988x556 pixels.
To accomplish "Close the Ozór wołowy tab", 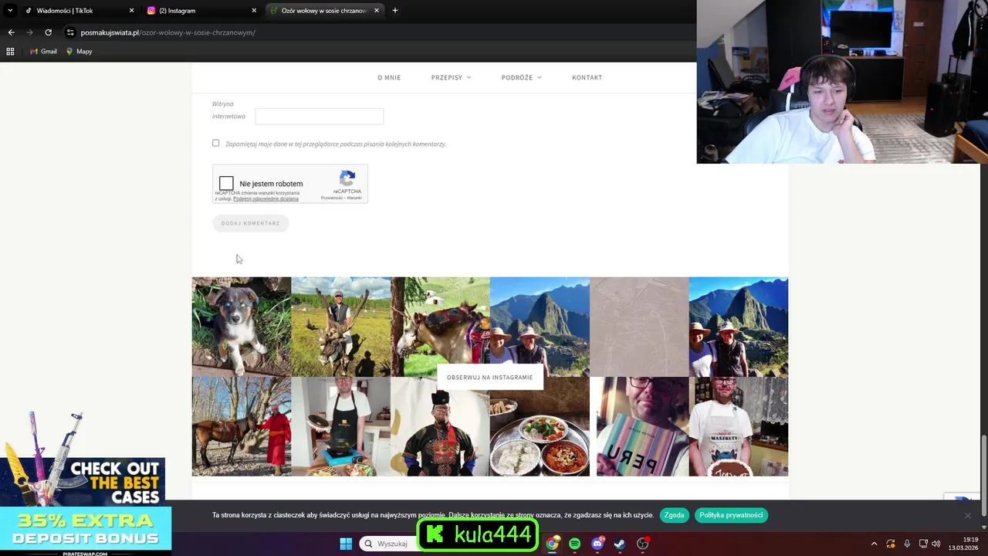I will pyautogui.click(x=377, y=11).
